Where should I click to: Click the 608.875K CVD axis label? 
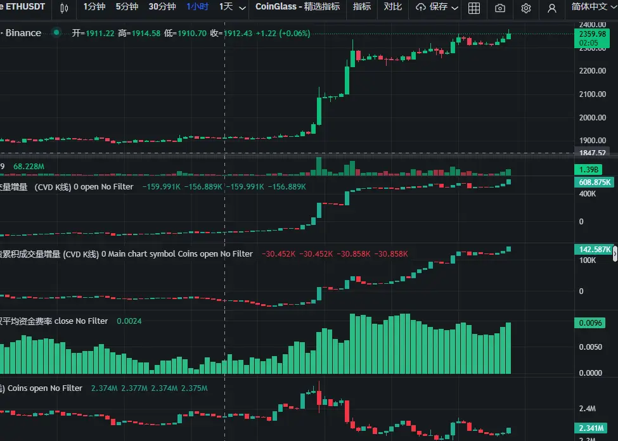pyautogui.click(x=595, y=182)
